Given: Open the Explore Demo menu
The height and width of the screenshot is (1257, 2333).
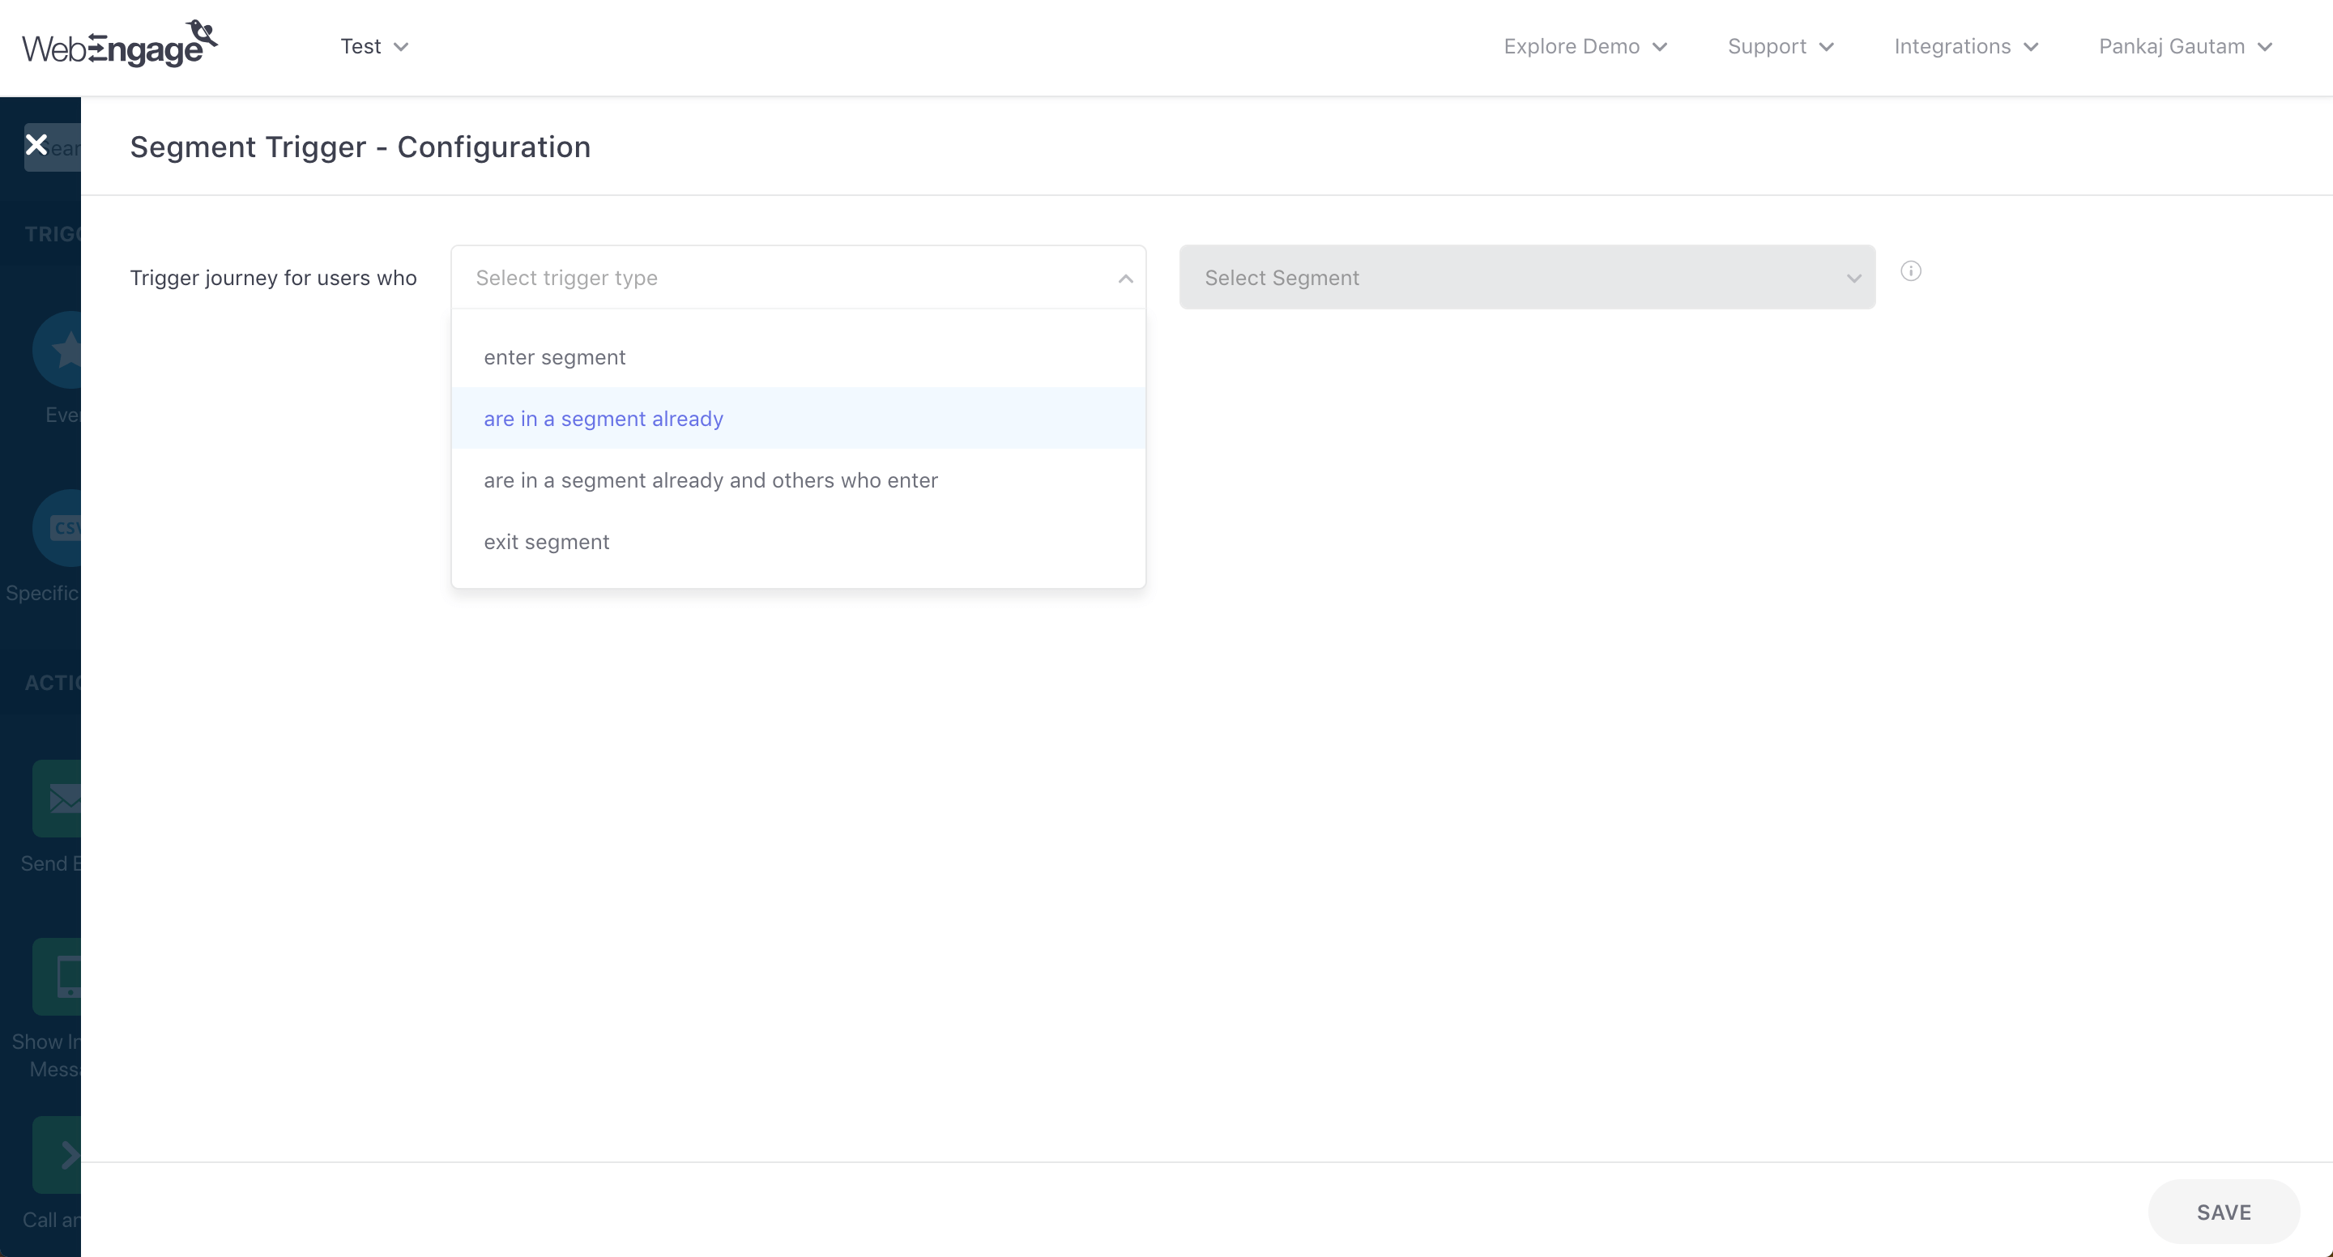Looking at the screenshot, I should click(1584, 46).
